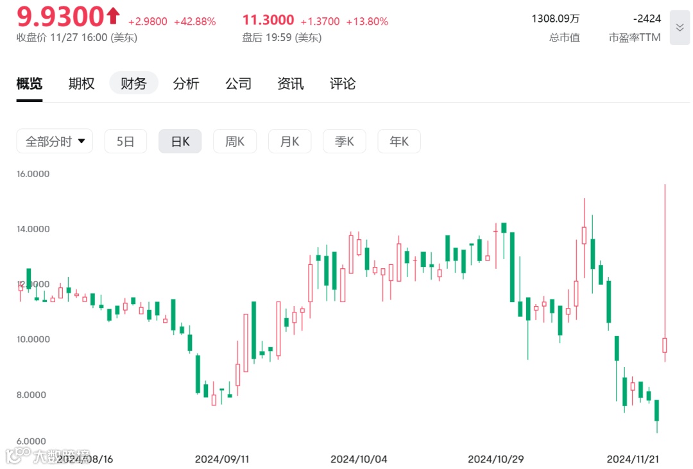Select the 日K chart period
This screenshot has height=469, width=693.
[180, 141]
